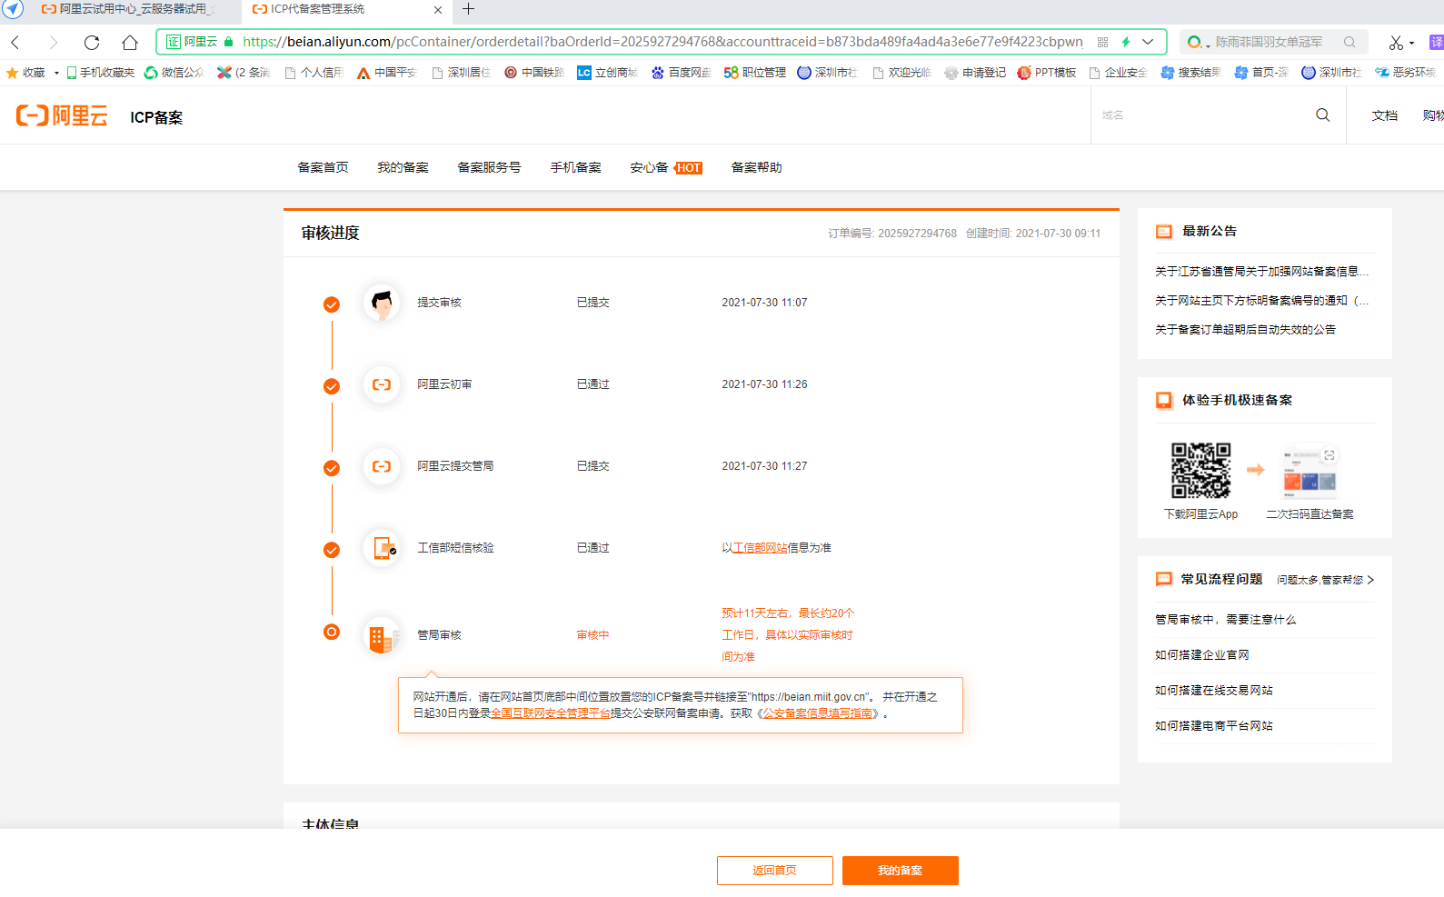Viewport: 1444px width, 897px height.
Task: Open the 微信公众 bookmark
Action: coord(174,73)
